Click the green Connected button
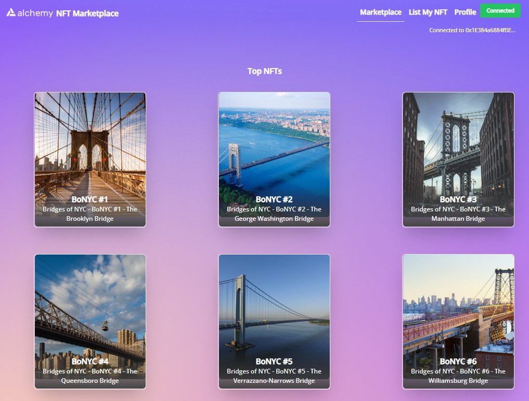This screenshot has height=401, width=529. 500,11
